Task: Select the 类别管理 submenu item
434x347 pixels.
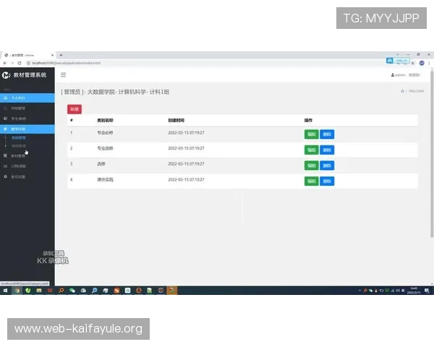Action: pyautogui.click(x=19, y=137)
